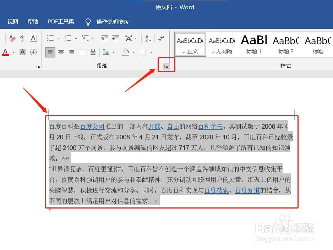This screenshot has width=333, height=250.
Task: Expand the borders dropdown
Action: 151,52
